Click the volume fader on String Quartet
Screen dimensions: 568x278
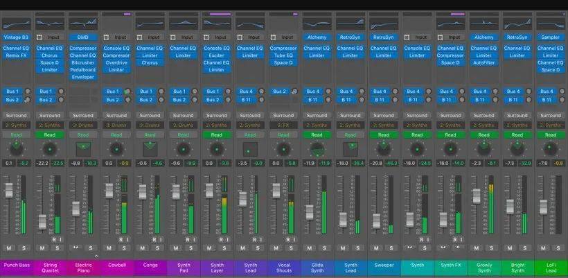[x=42, y=222]
